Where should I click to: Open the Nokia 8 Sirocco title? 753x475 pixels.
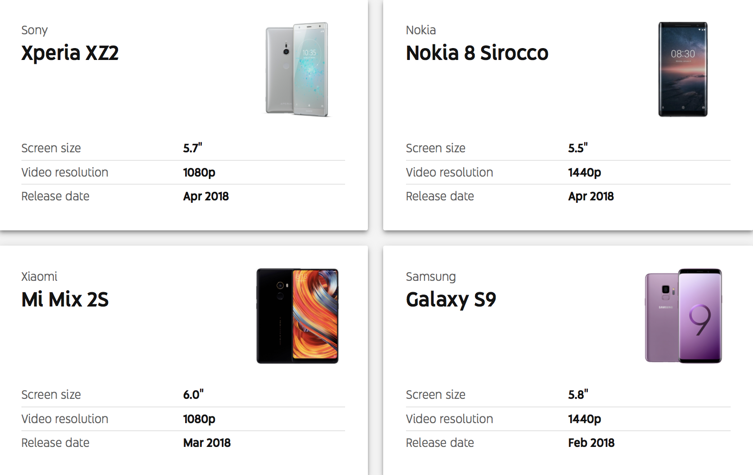tap(477, 53)
